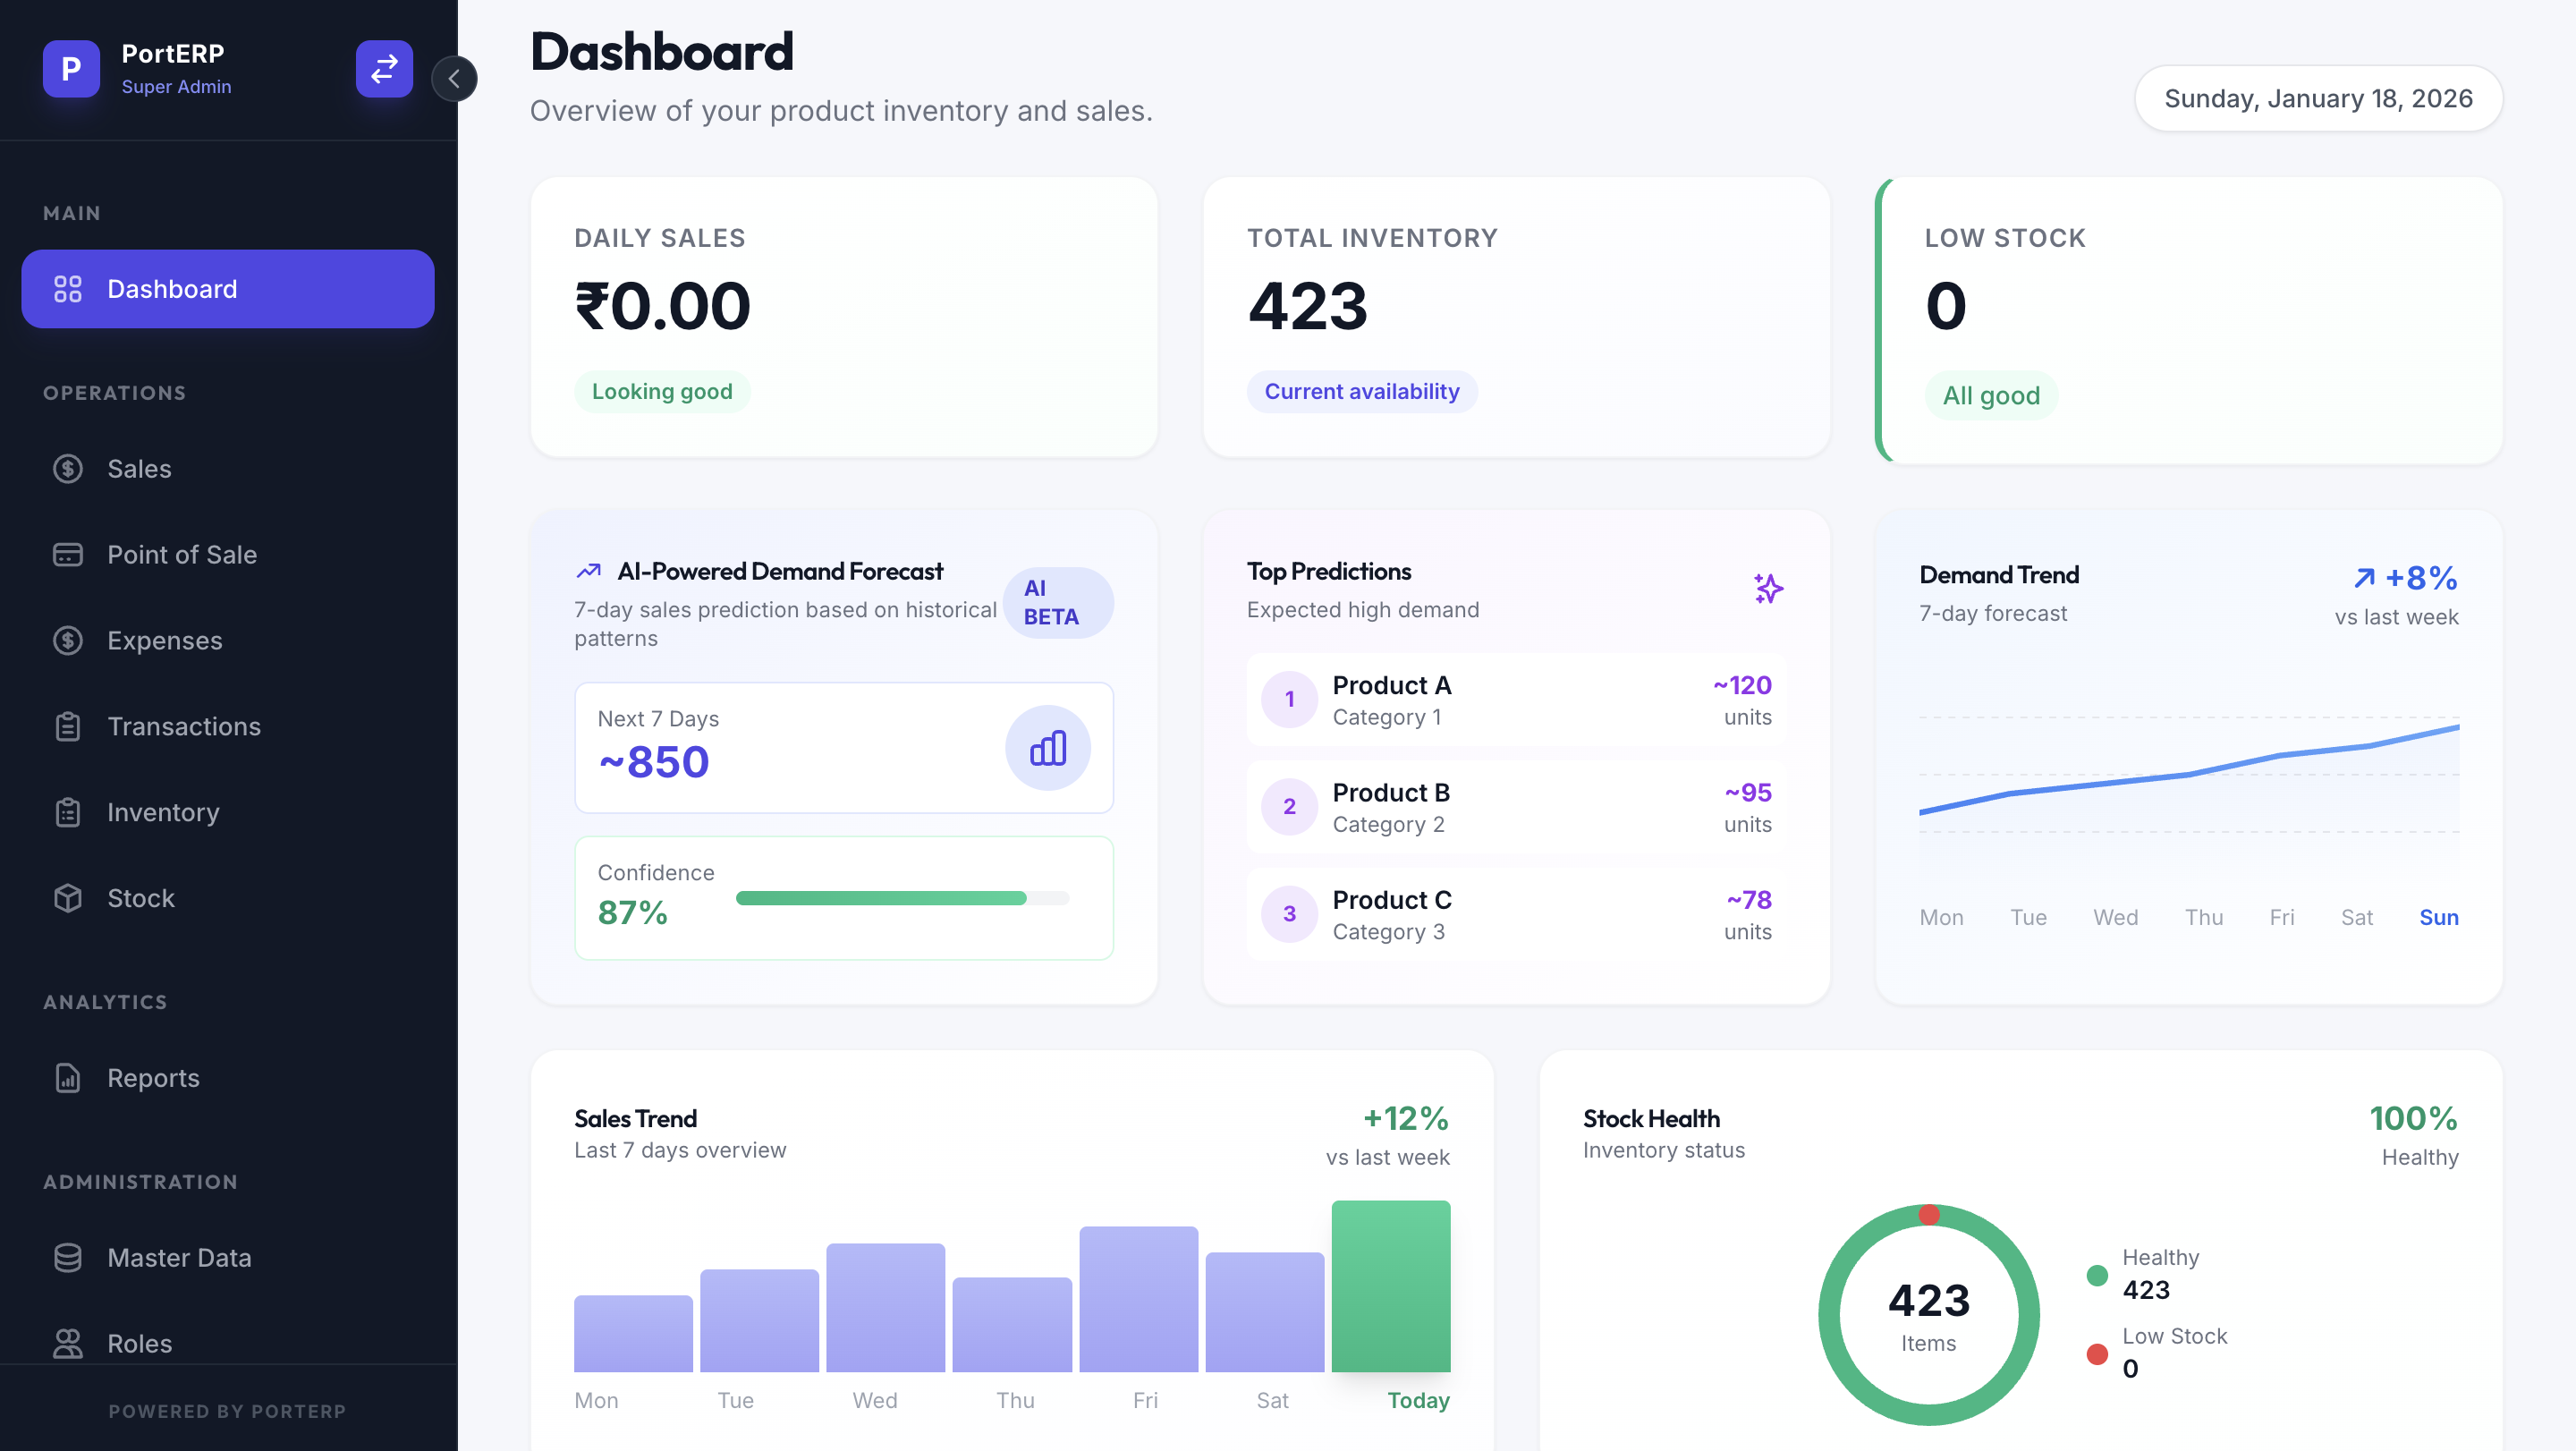
Task: Click the Today green bar in Sales Trend
Action: click(1391, 1287)
